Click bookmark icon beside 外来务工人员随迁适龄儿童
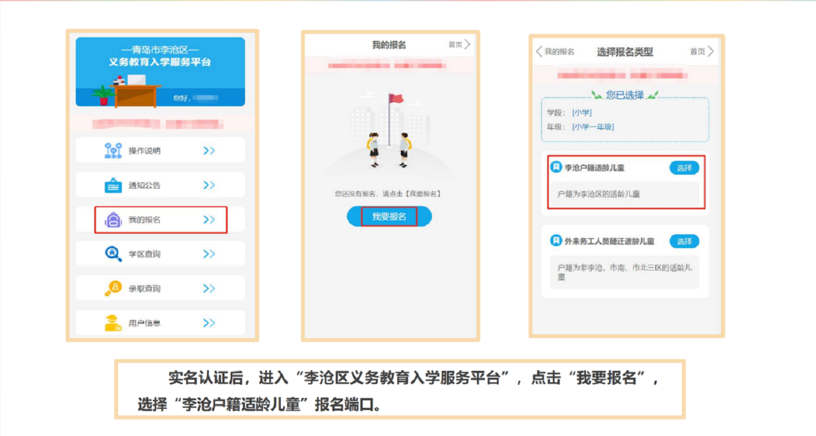Screen dimensions: 816x436 [x=556, y=241]
